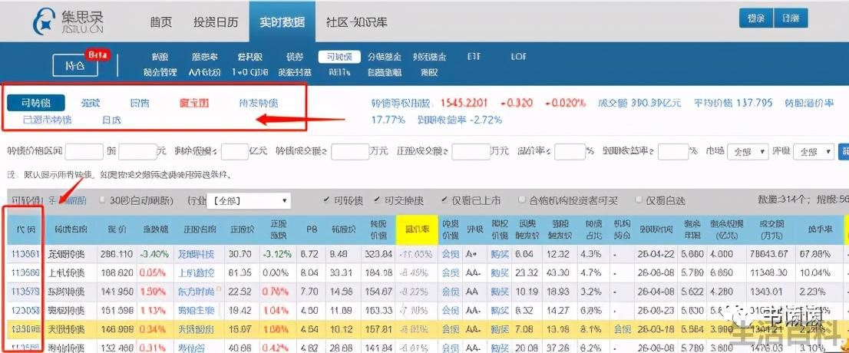The width and height of the screenshot is (849, 353).
Task: Click 购买 link in the 286.110 row
Action: pyautogui.click(x=499, y=252)
